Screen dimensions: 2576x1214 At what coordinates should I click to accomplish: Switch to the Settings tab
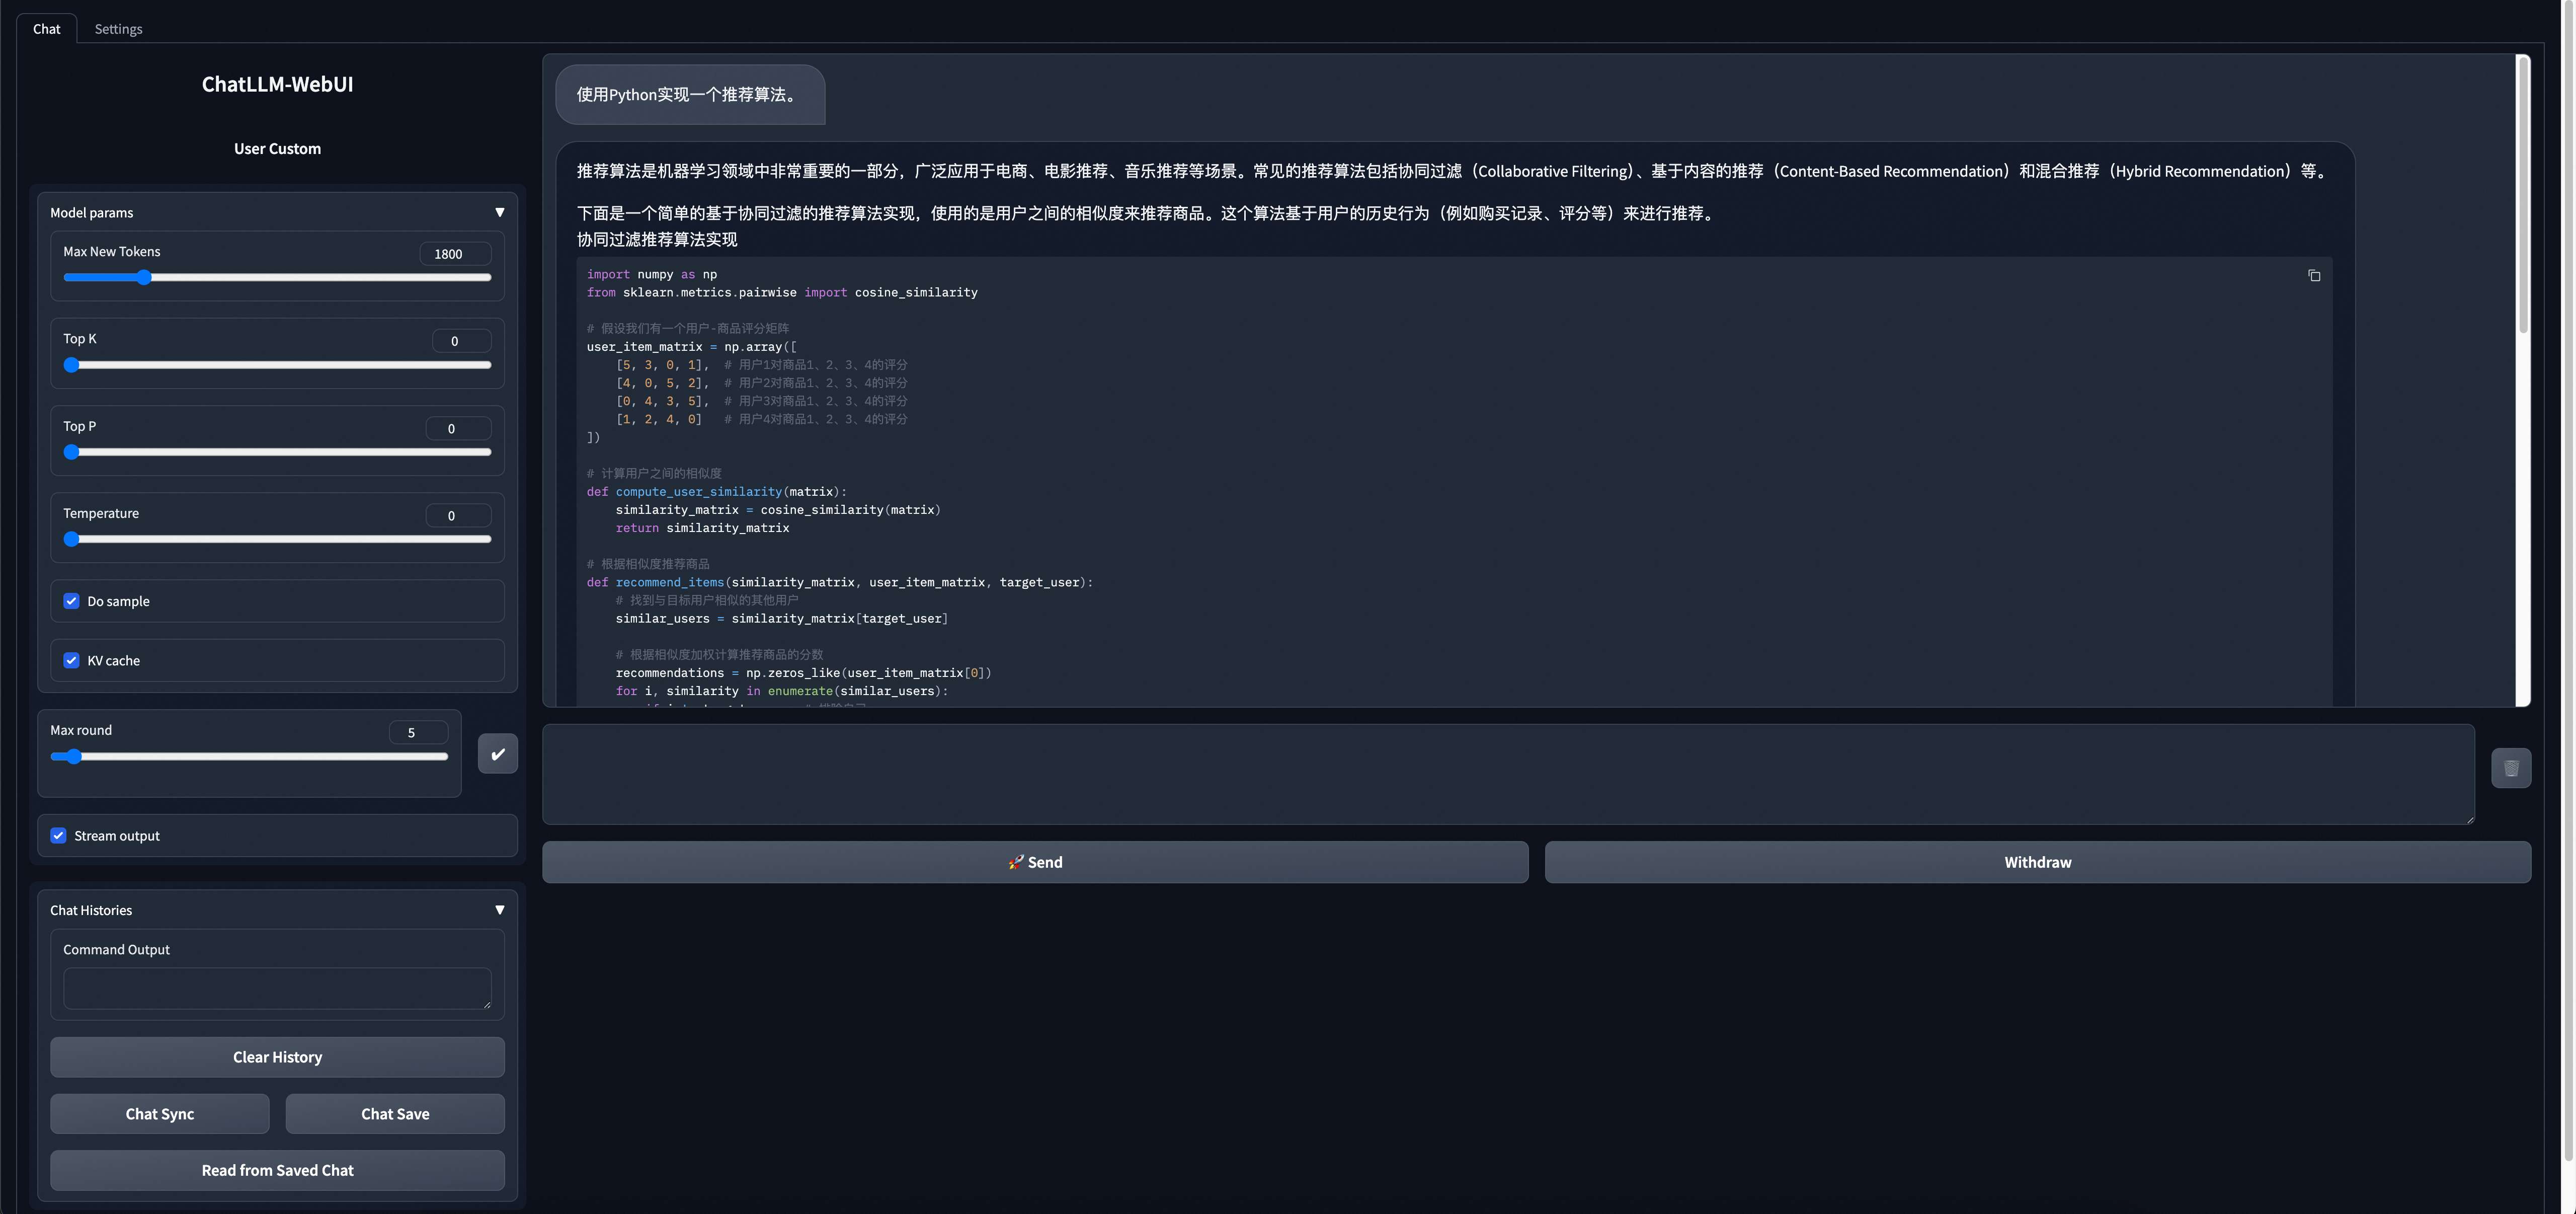tap(118, 29)
